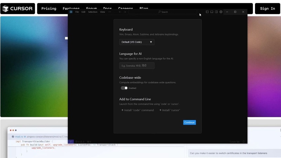Click Install "cursor" command
The height and width of the screenshot is (158, 281).
(170, 110)
